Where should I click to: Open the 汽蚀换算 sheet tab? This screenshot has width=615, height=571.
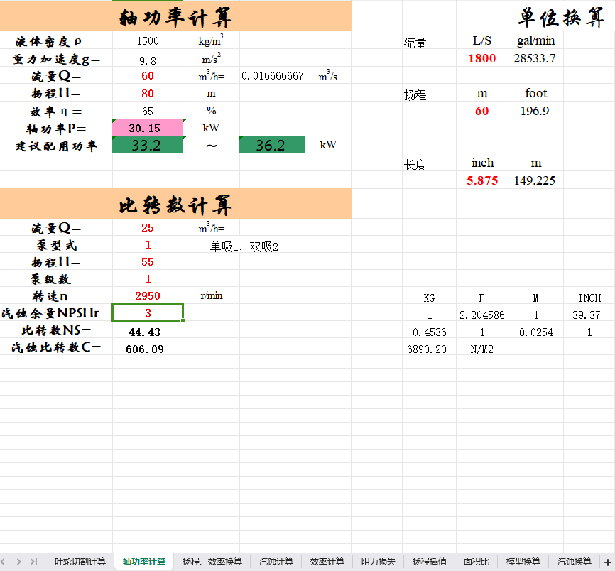pos(574,562)
